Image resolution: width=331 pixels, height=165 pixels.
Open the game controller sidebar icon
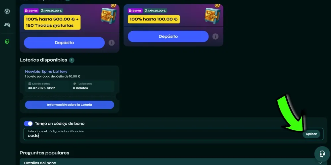click(x=7, y=25)
